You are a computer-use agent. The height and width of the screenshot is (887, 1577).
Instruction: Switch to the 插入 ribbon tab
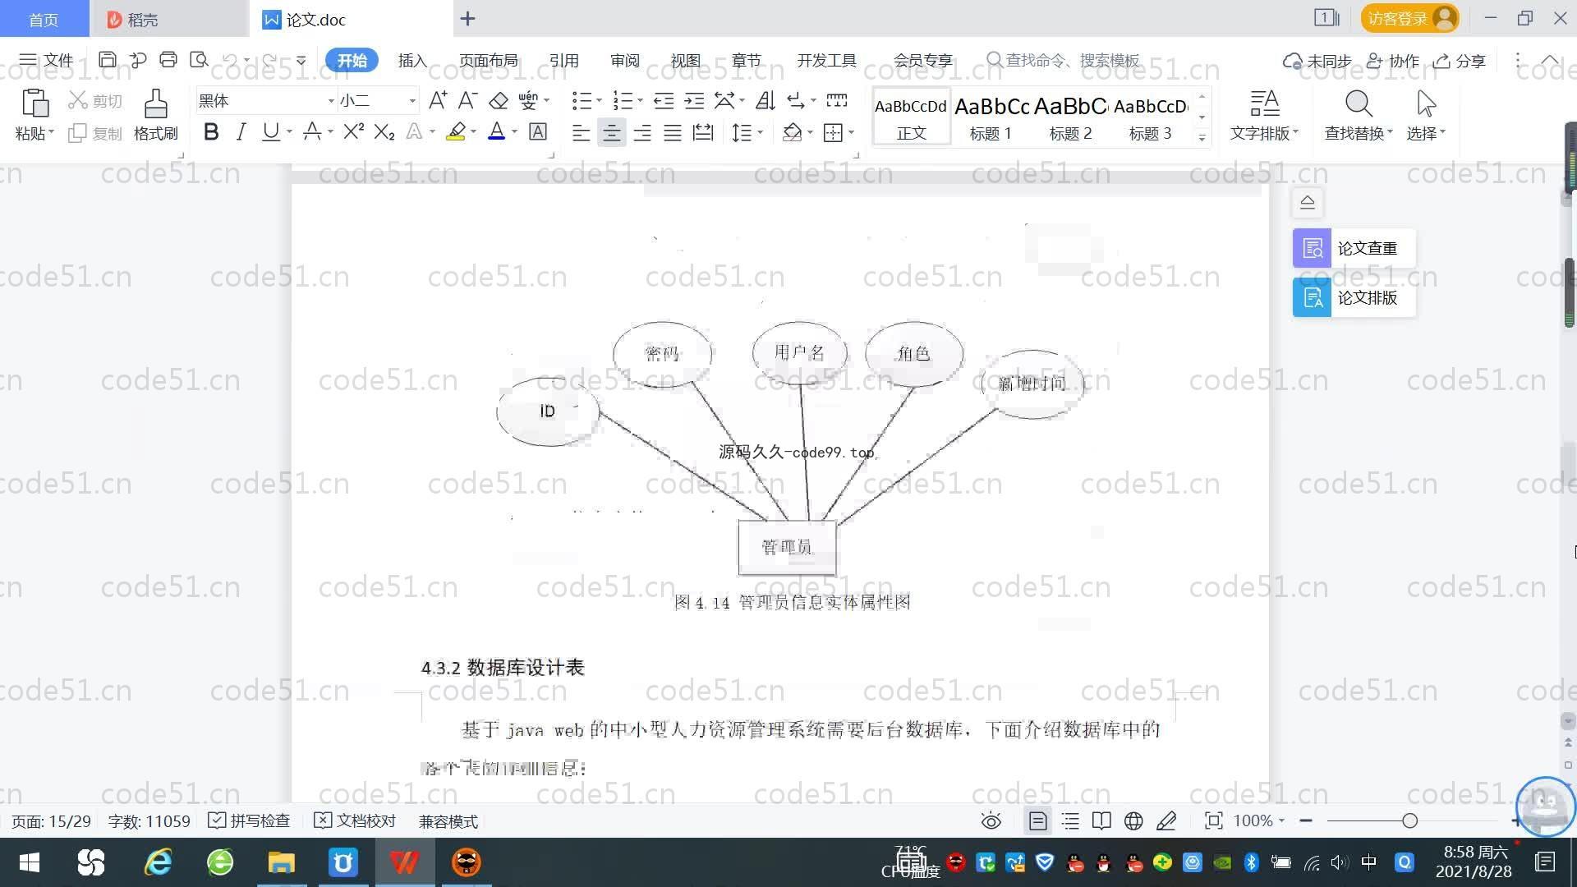(412, 60)
